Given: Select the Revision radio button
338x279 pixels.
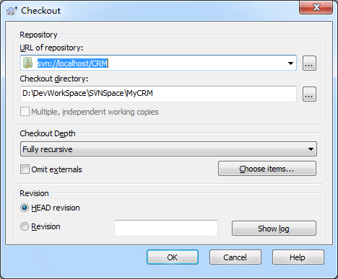Looking at the screenshot, I should pos(25,226).
